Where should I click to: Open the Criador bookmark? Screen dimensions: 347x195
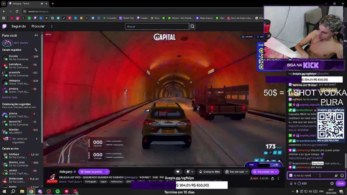tap(142, 18)
